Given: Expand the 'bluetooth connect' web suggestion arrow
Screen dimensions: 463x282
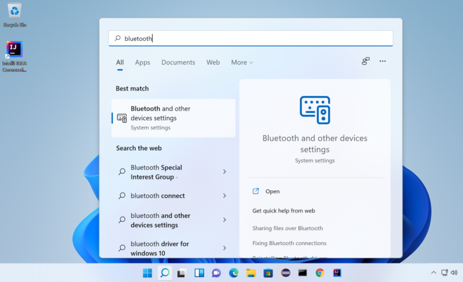Looking at the screenshot, I should pos(224,196).
